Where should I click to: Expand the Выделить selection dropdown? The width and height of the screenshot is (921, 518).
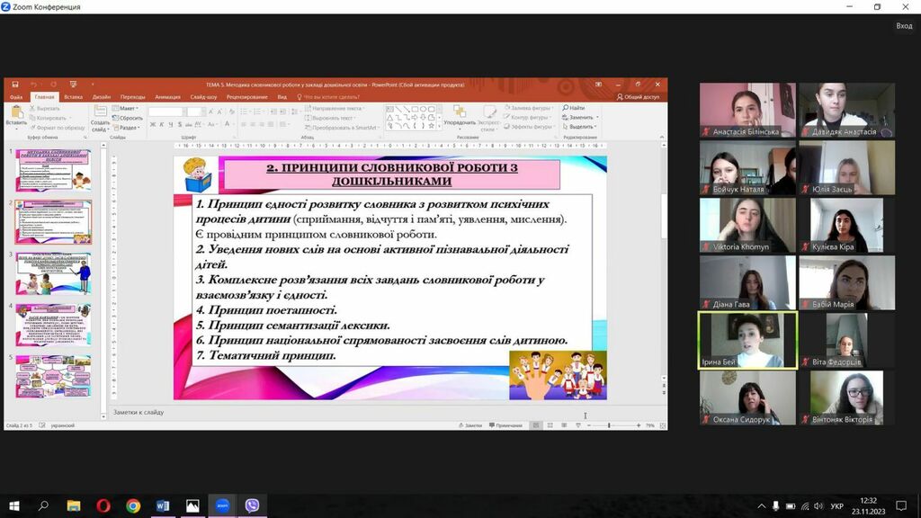(579, 126)
